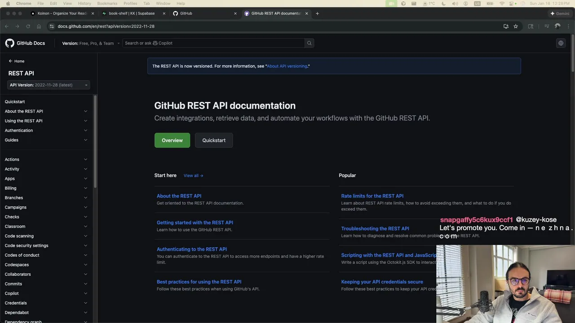Open the Chrome Bookmarks menu
Viewport: 575px width, 323px height.
107,3
